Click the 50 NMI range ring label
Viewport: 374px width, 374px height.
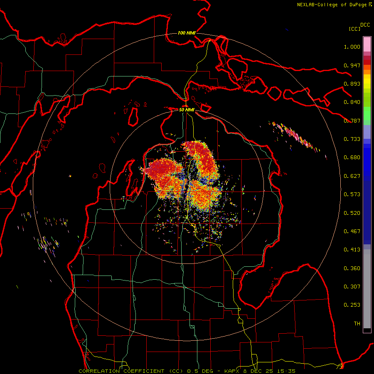click(x=187, y=110)
